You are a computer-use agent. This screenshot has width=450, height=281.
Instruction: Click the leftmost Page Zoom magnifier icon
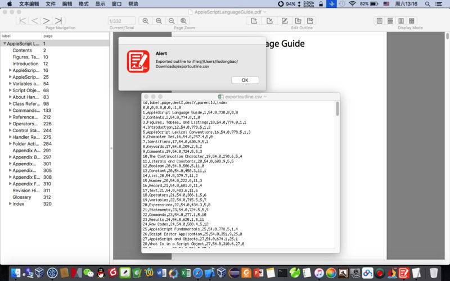(x=146, y=21)
